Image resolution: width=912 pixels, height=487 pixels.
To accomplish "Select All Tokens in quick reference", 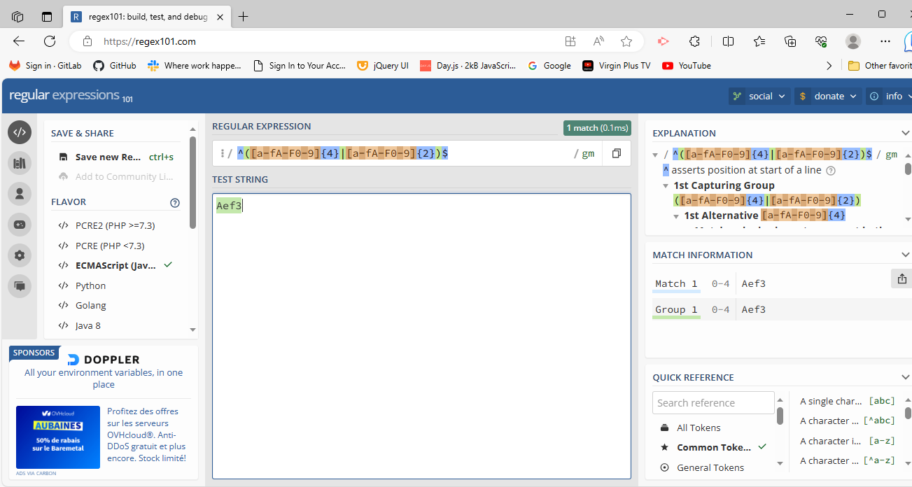I will [x=698, y=428].
